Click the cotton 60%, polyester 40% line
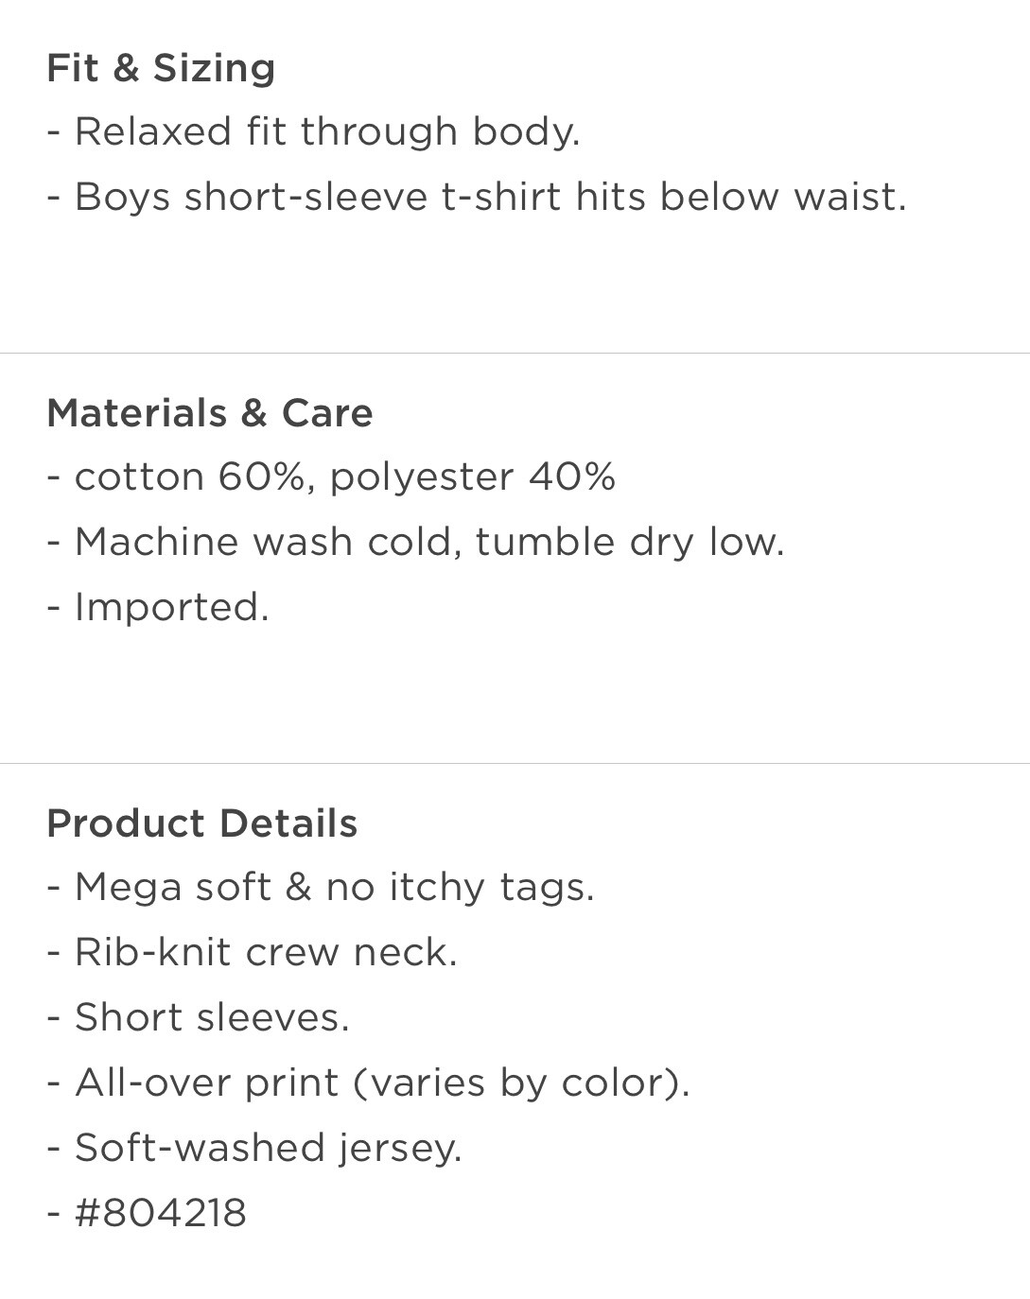The height and width of the screenshot is (1299, 1030). coord(331,476)
